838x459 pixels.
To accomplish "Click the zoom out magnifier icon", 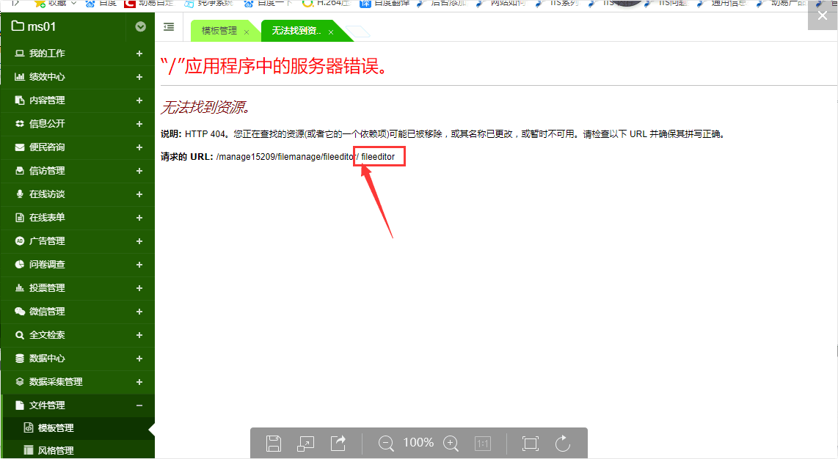I will 386,443.
